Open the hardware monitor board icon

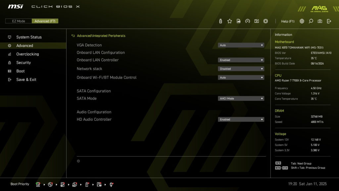point(257,21)
